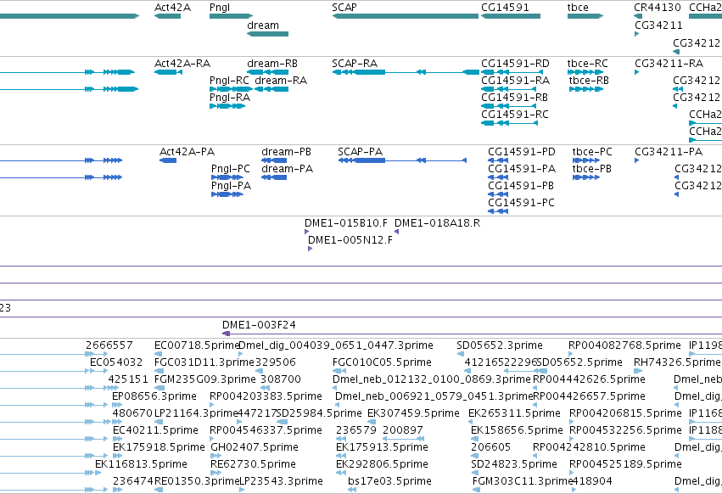Select the RH74326.5prime EST label
This screenshot has width=722, height=494.
[x=677, y=362]
